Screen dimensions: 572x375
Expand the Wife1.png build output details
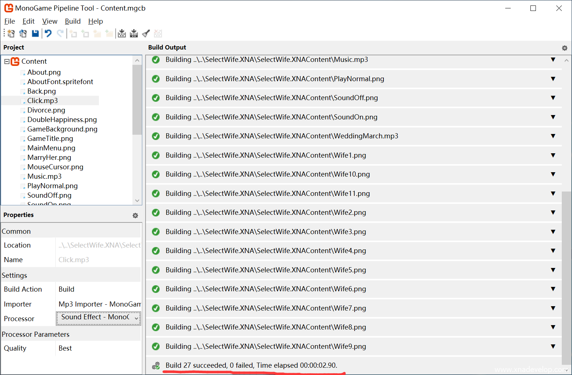553,155
